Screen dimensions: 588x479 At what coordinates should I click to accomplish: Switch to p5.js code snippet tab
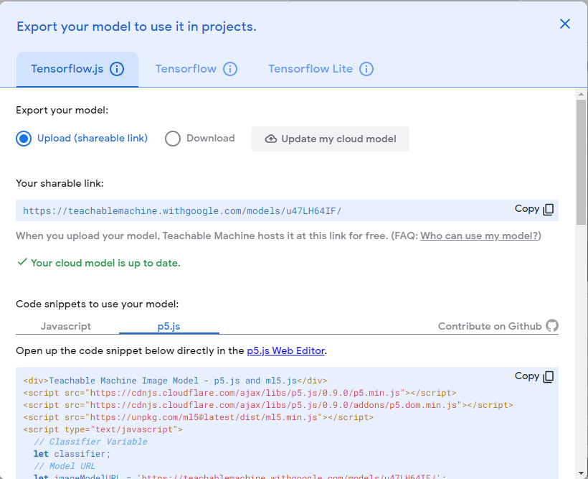tap(169, 326)
